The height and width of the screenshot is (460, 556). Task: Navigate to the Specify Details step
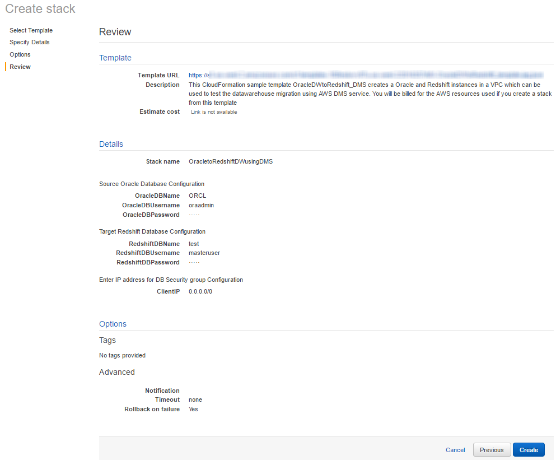click(x=29, y=42)
